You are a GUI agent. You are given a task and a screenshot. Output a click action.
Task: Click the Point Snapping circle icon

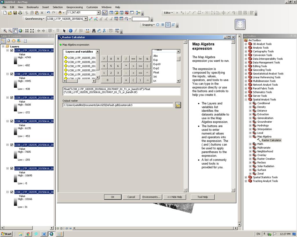coord(157,25)
